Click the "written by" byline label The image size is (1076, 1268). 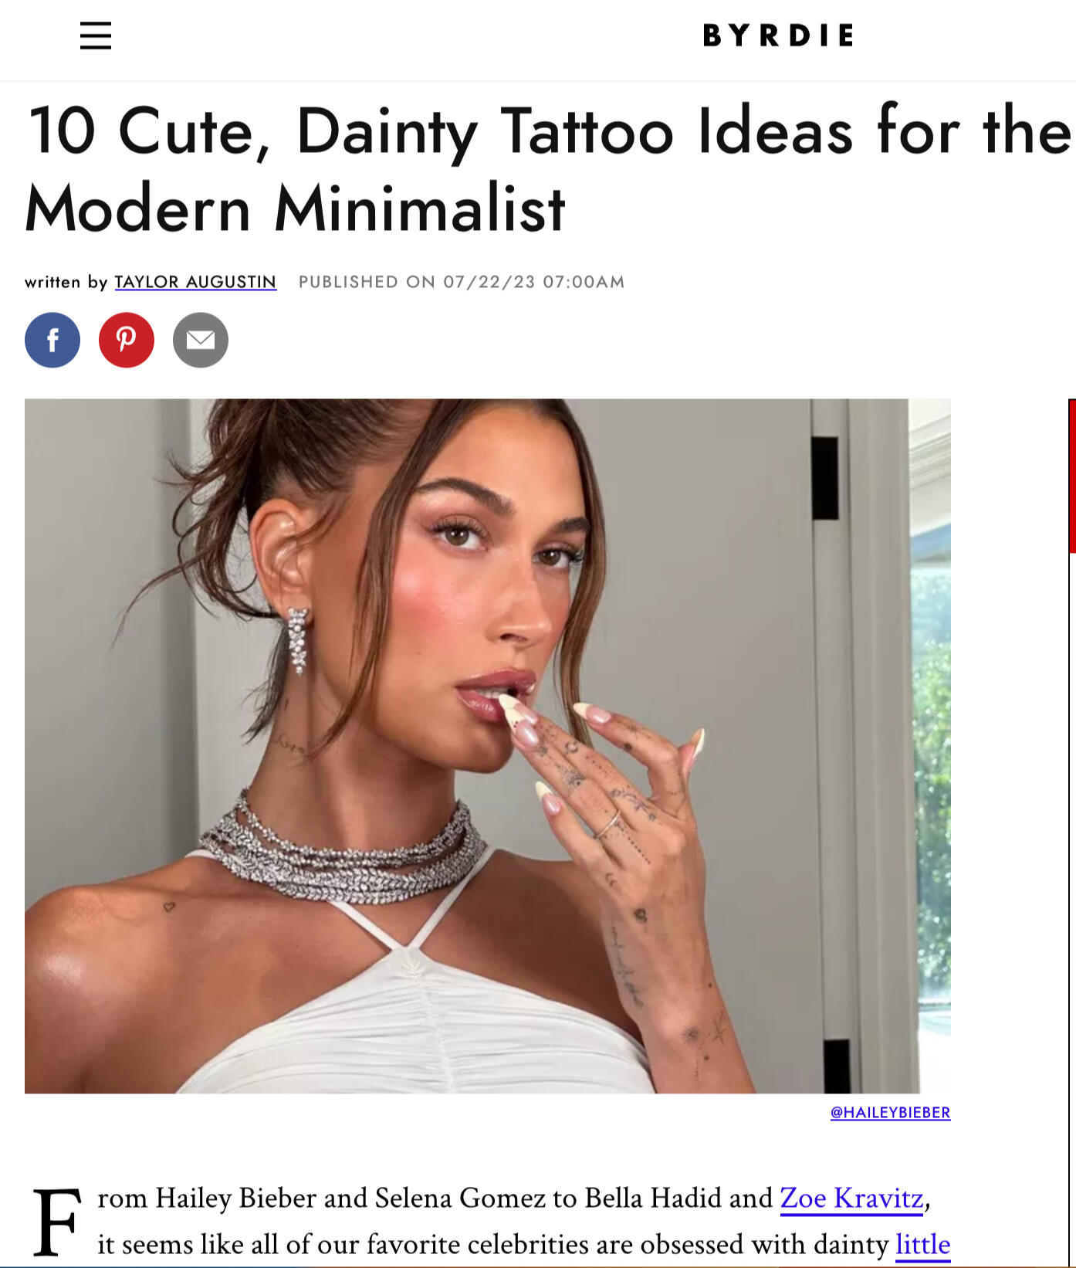66,282
